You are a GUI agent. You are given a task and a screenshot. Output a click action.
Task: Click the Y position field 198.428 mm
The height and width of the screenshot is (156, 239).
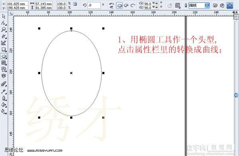pyautogui.click(x=18, y=8)
